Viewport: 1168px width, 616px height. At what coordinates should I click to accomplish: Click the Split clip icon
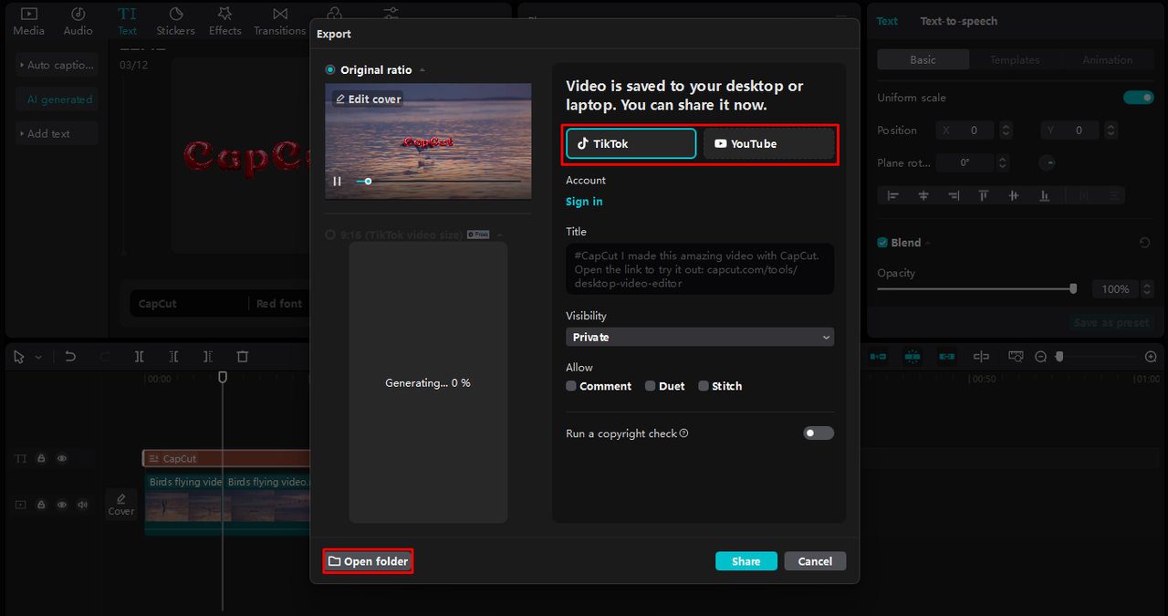pos(139,357)
